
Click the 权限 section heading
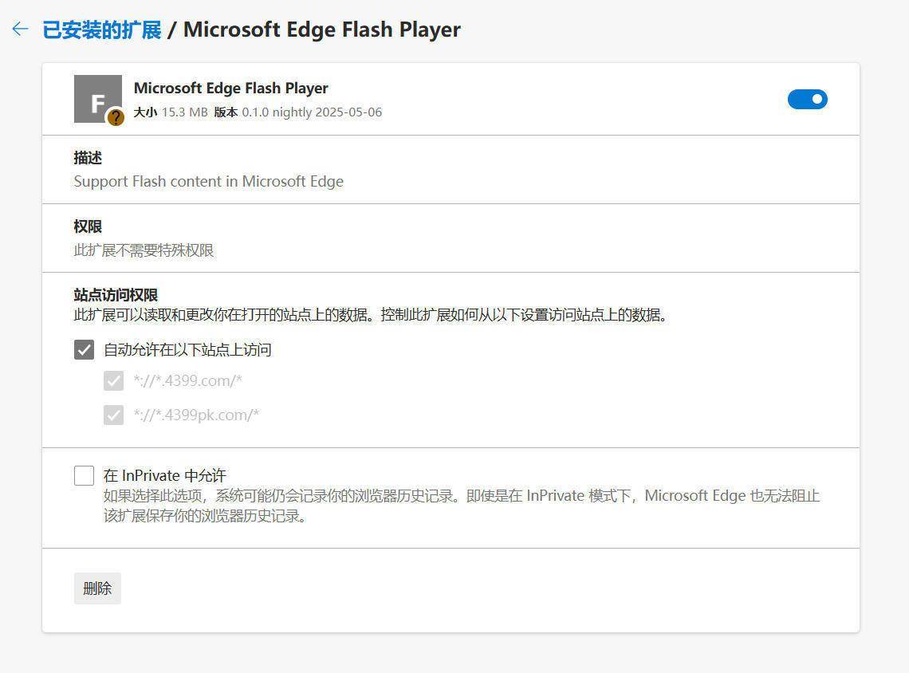[x=89, y=226]
